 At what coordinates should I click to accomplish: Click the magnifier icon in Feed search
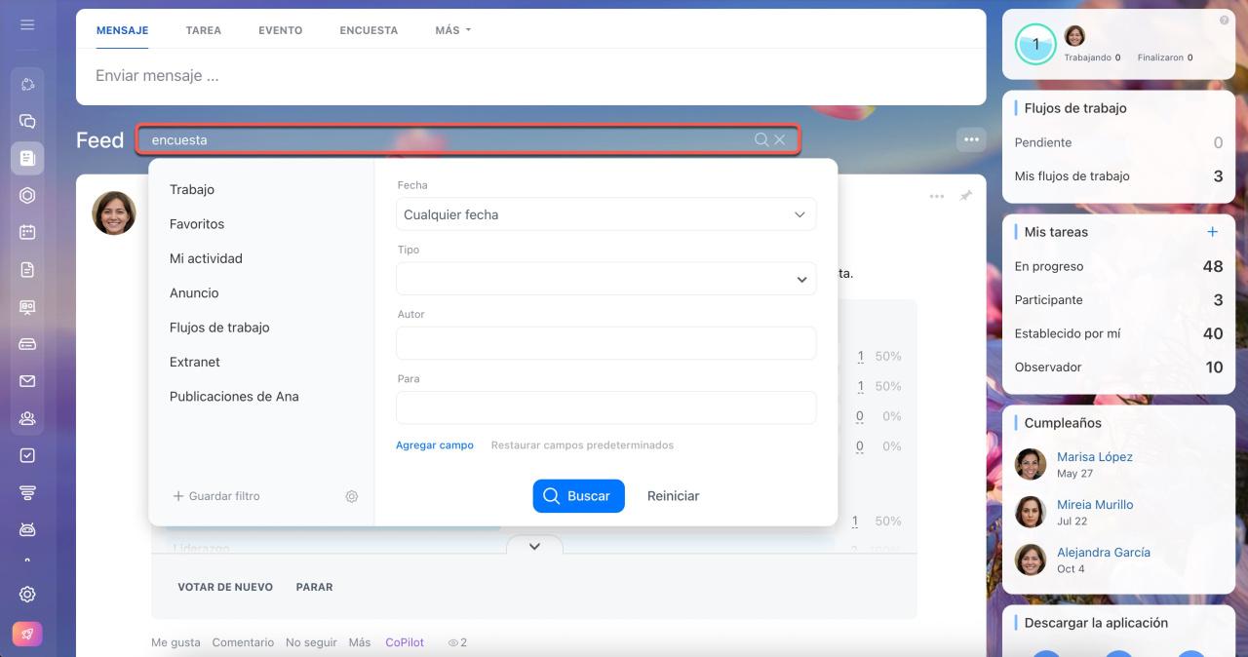[761, 140]
